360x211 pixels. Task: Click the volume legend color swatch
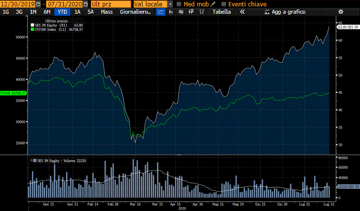pos(35,161)
